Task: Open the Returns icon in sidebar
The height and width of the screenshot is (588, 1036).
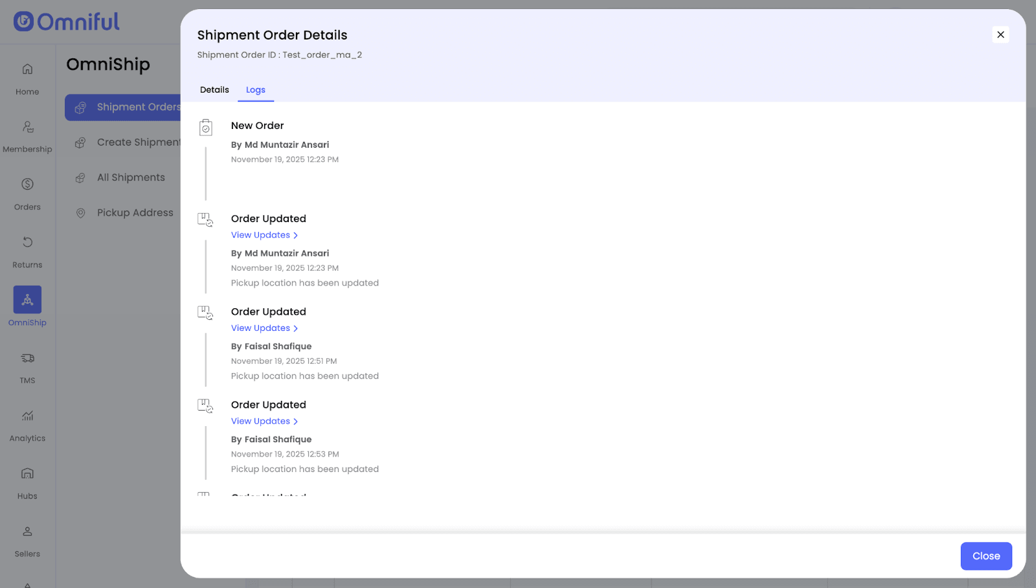Action: tap(27, 242)
